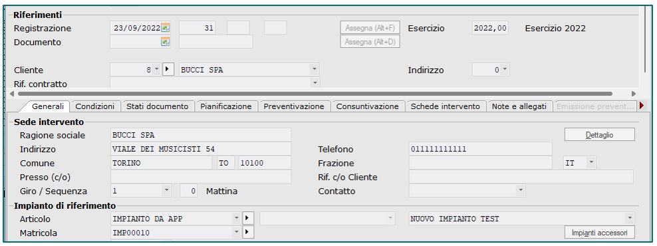Click arrow button next to Articolo field
Viewport: 657px width, 246px height.
248,218
